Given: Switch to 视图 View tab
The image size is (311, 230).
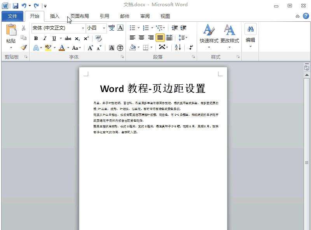Looking at the screenshot, I should pyautogui.click(x=165, y=16).
